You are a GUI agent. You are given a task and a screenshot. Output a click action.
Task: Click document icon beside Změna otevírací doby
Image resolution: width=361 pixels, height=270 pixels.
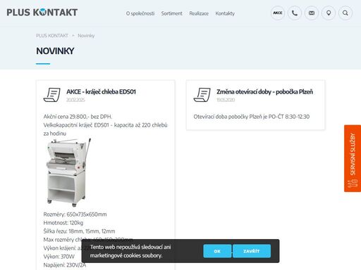(202, 95)
